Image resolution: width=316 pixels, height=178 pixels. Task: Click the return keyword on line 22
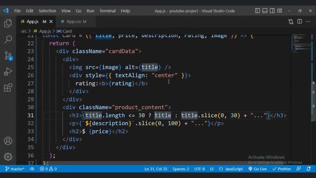click(59, 44)
